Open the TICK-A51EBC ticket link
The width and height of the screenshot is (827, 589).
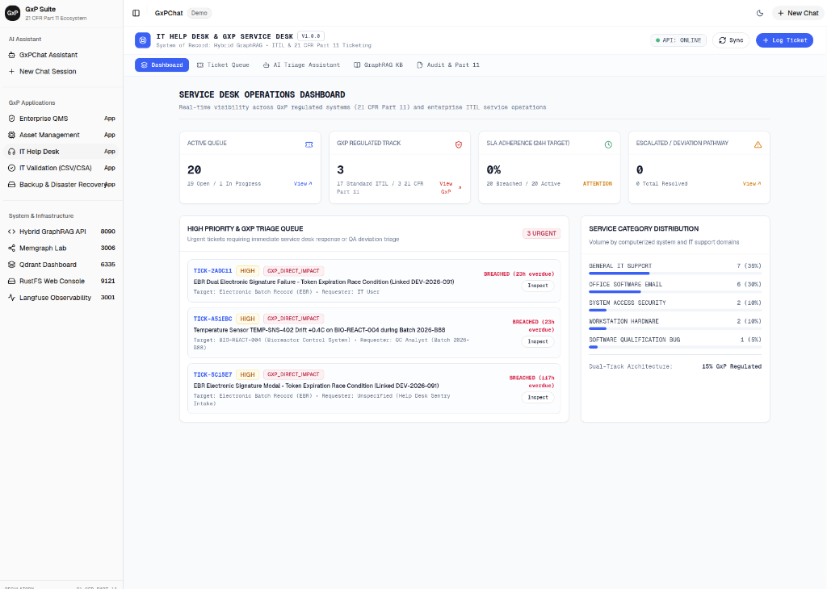click(x=212, y=319)
